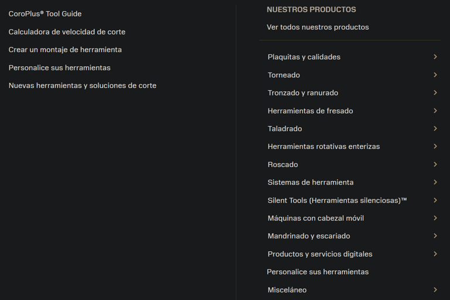Viewport: 450px width, 300px height.
Task: Open Calculadora de velocidad de corte
Action: pos(67,32)
